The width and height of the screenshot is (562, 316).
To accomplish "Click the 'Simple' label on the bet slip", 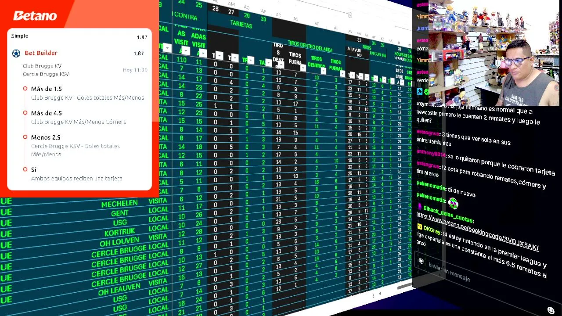I will point(19,36).
